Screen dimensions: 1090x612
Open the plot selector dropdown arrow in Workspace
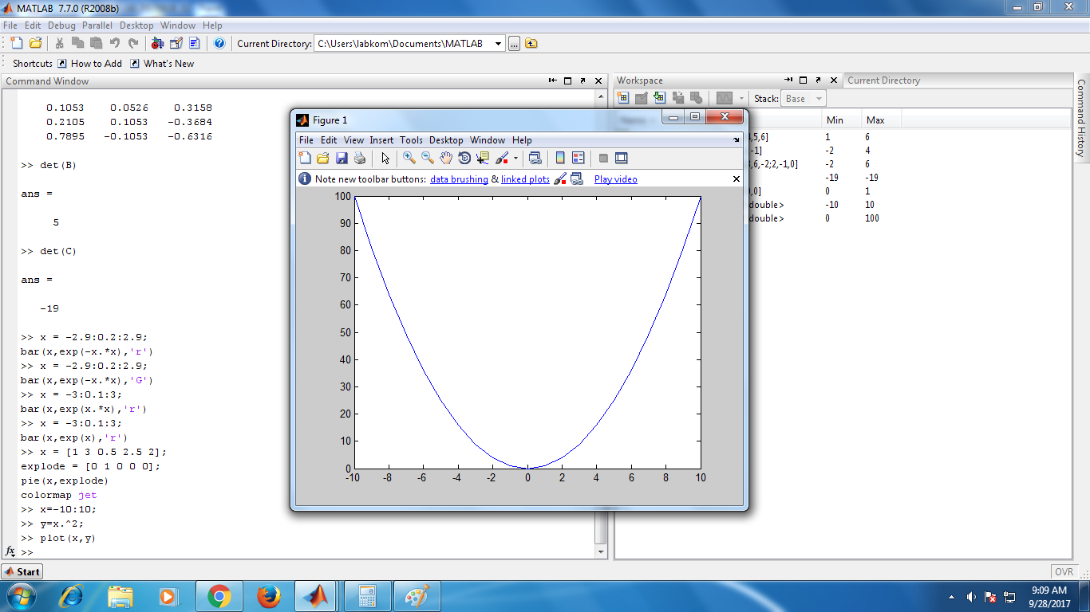pos(741,99)
